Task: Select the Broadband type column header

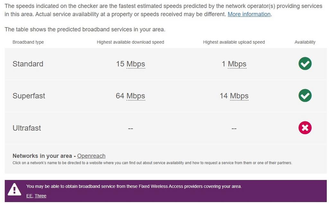Action: (28, 42)
